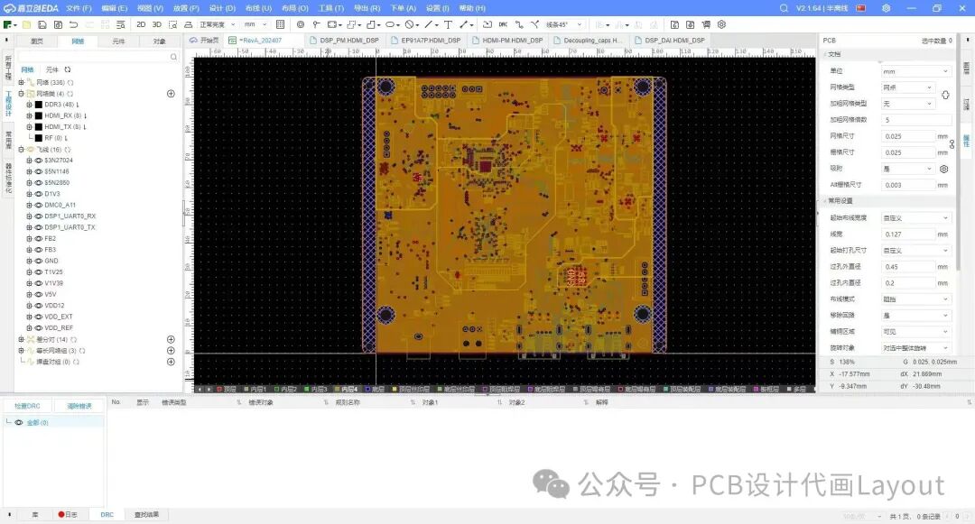Toggle visibility eye of V5V ratline
975x524 pixels.
[39, 294]
